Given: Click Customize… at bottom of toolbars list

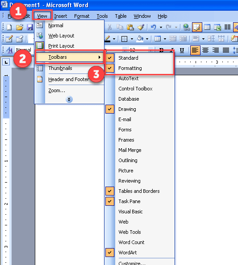Looking at the screenshot, I should [x=132, y=263].
